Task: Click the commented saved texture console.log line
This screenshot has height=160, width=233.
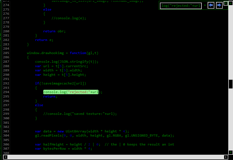Action: click(x=80, y=114)
